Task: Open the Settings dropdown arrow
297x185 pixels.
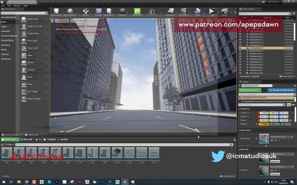Action: tap(127, 12)
